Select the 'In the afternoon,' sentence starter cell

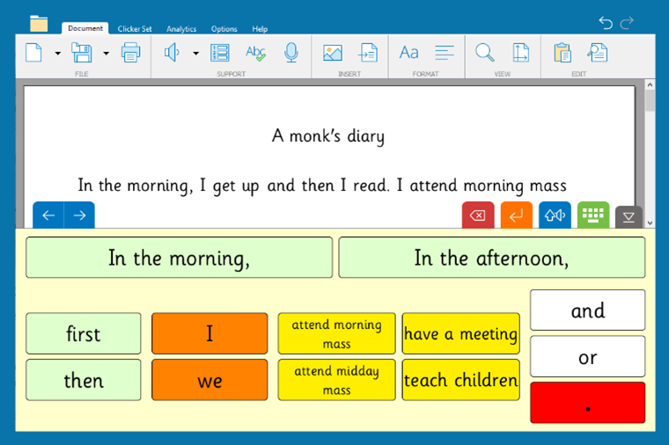[491, 258]
